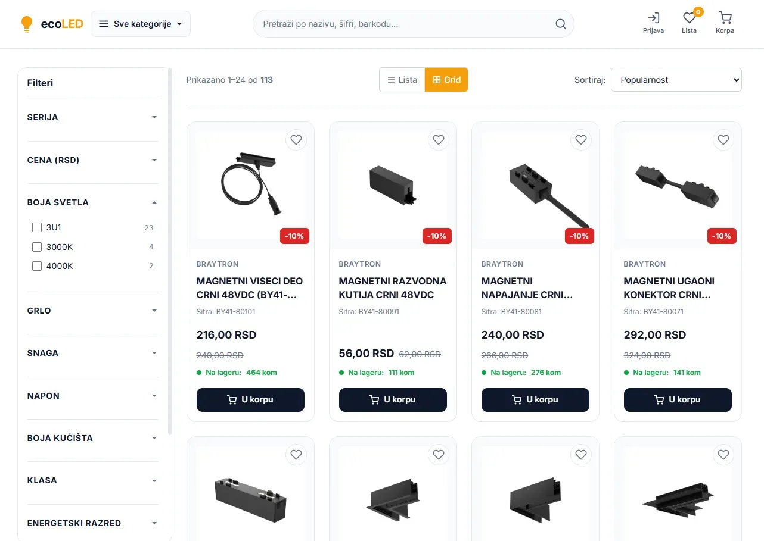Add BY41-80071 product to cart
This screenshot has width=764, height=541.
[678, 400]
